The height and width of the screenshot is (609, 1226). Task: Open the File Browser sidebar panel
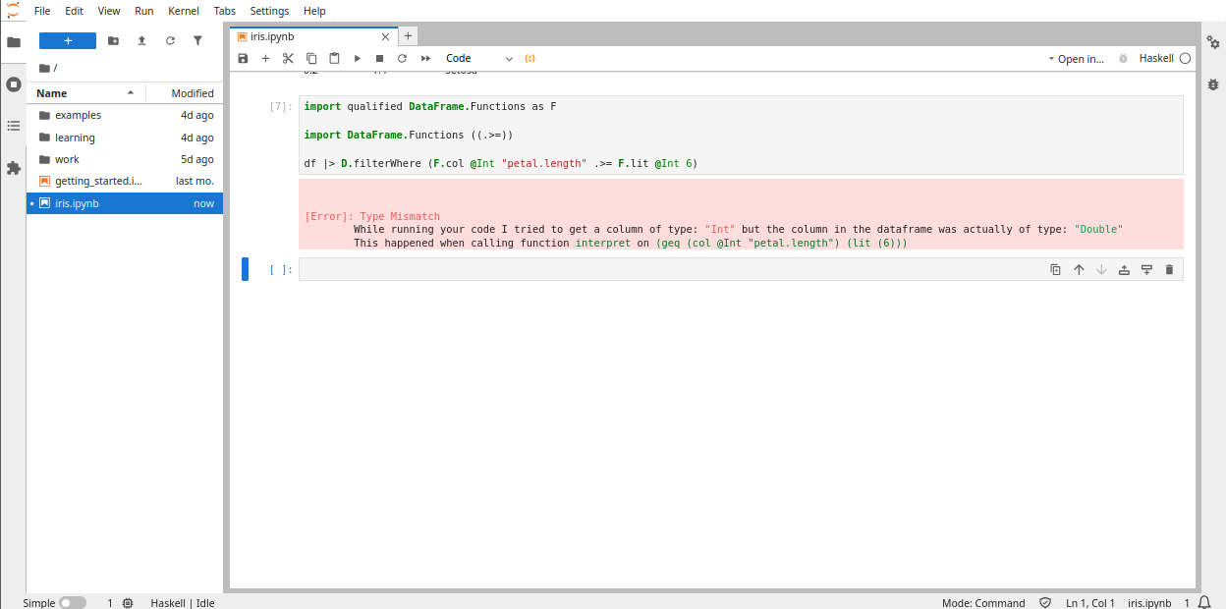pyautogui.click(x=14, y=42)
